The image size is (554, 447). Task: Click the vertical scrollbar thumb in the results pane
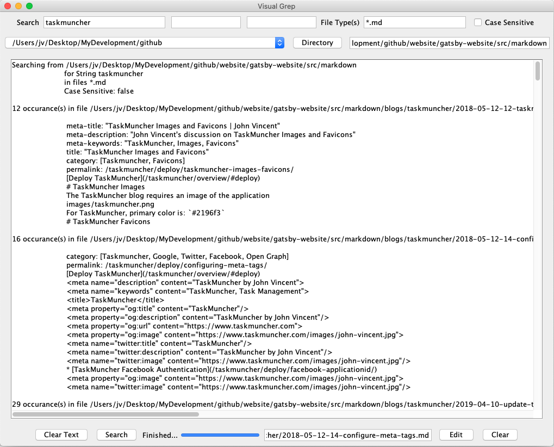537,71
